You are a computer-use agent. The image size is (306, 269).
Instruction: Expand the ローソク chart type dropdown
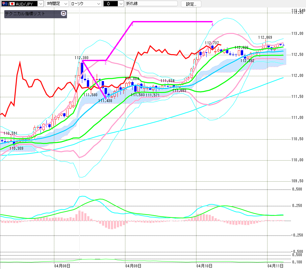point(98,4)
